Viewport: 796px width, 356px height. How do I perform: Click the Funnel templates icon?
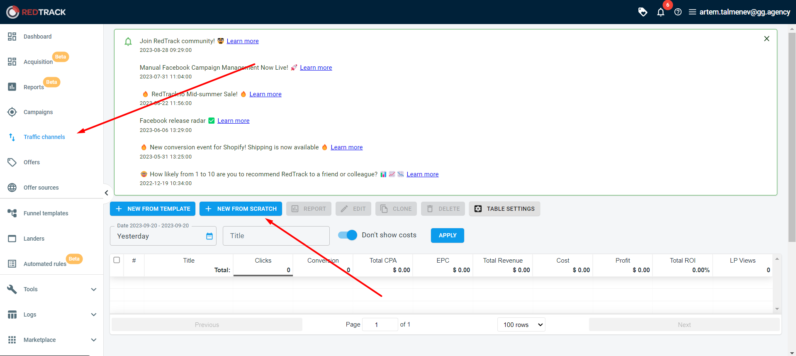[x=12, y=213]
